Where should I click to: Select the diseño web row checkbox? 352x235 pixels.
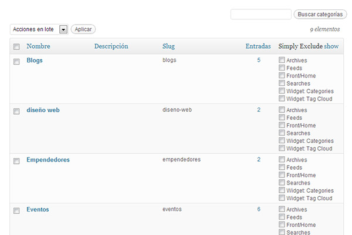point(16,111)
